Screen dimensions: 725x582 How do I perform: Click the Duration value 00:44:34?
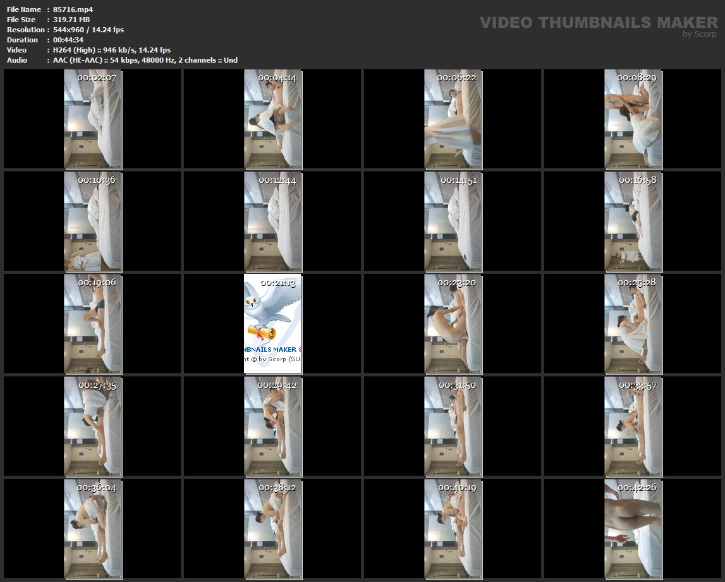click(x=68, y=40)
